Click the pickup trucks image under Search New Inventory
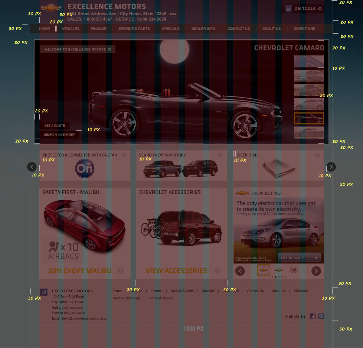 [x=181, y=169]
